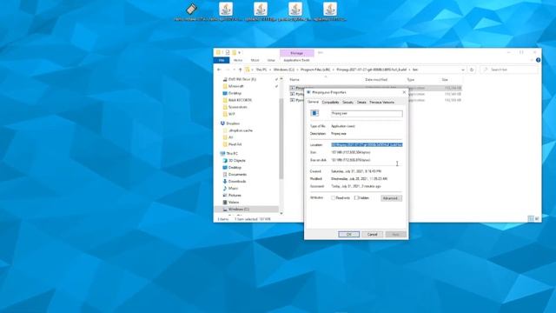Open the View ribbon tab
556x313 pixels.
[x=271, y=60]
